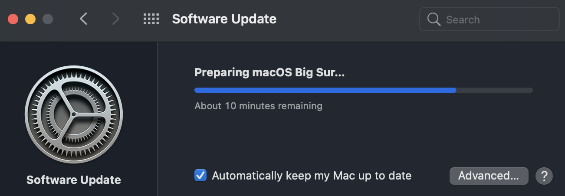
Task: Open help with the question mark button
Action: pyautogui.click(x=544, y=176)
